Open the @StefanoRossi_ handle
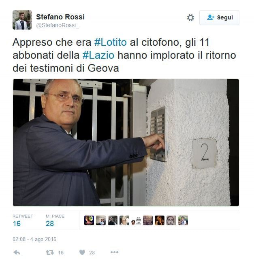 pyautogui.click(x=58, y=25)
